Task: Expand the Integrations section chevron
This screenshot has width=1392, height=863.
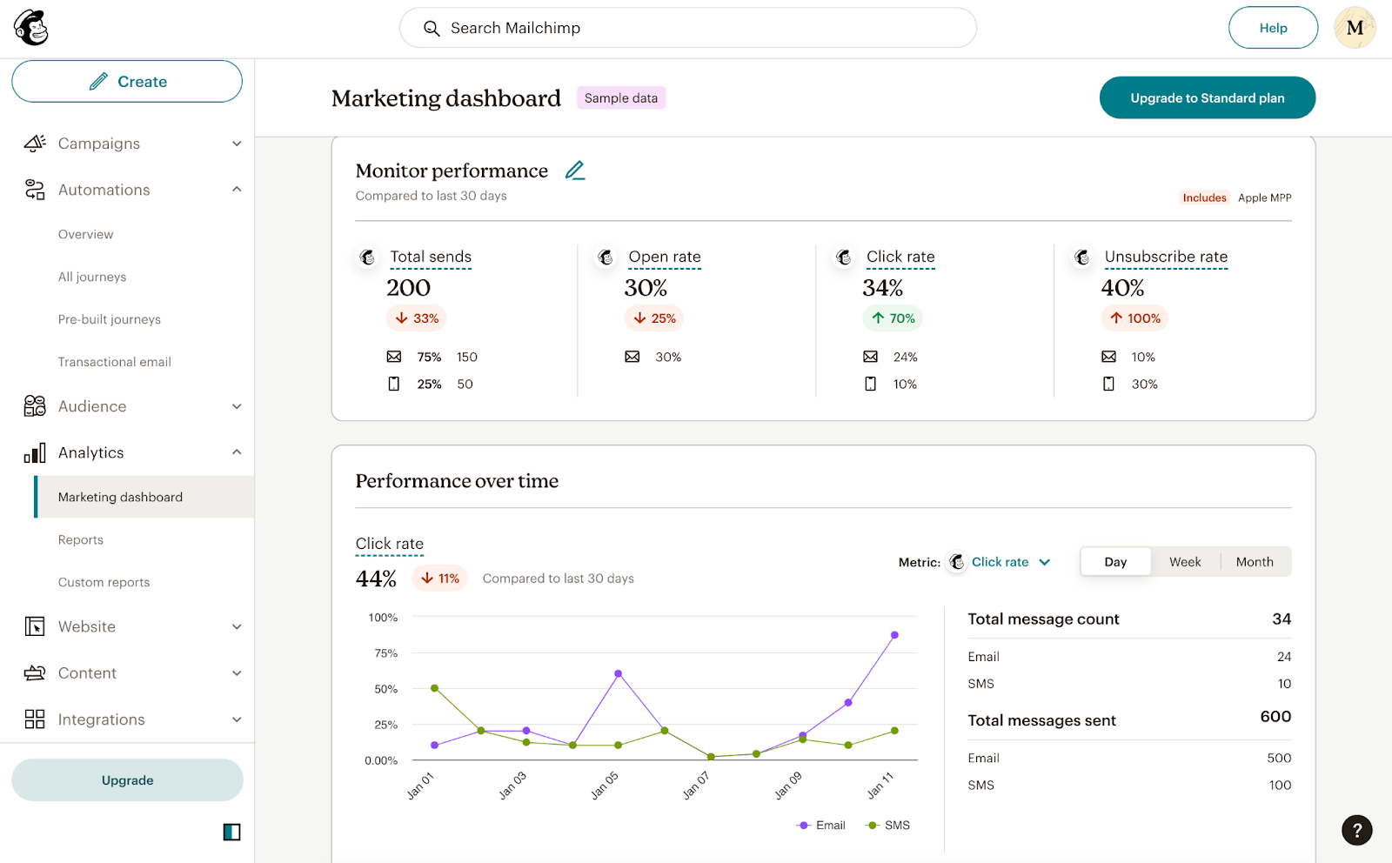Action: point(236,719)
